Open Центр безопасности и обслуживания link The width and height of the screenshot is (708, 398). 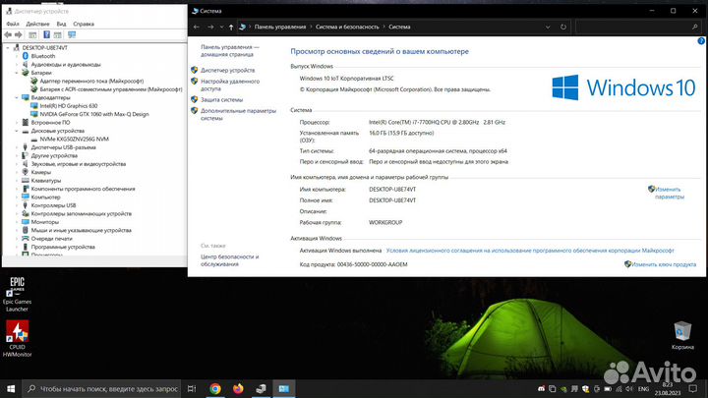coord(230,260)
